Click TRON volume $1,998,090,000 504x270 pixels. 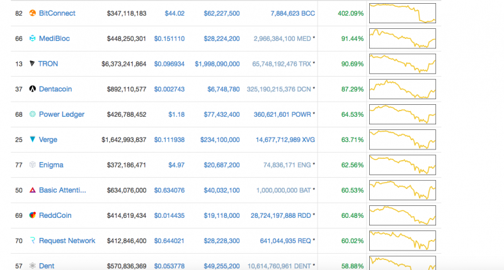[x=217, y=64]
